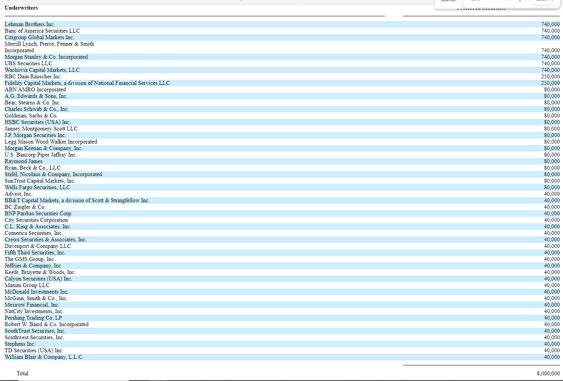The height and width of the screenshot is (381, 563).
Task: Click Goldman, Sachs & Co.
Action: (x=31, y=115)
